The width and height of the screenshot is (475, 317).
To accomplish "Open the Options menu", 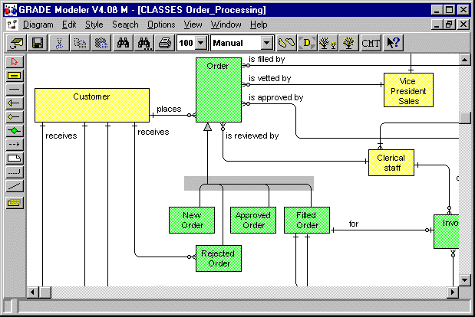I will [x=161, y=25].
